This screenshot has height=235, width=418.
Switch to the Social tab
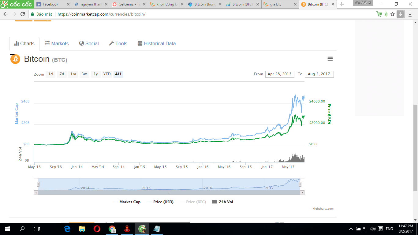[89, 44]
